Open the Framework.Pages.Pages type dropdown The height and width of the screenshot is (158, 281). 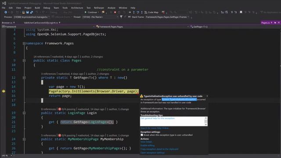pyautogui.click(x=142, y=27)
